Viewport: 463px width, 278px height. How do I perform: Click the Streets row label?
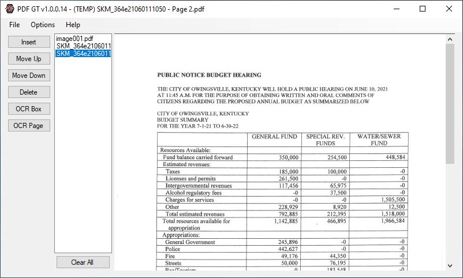tap(173, 263)
